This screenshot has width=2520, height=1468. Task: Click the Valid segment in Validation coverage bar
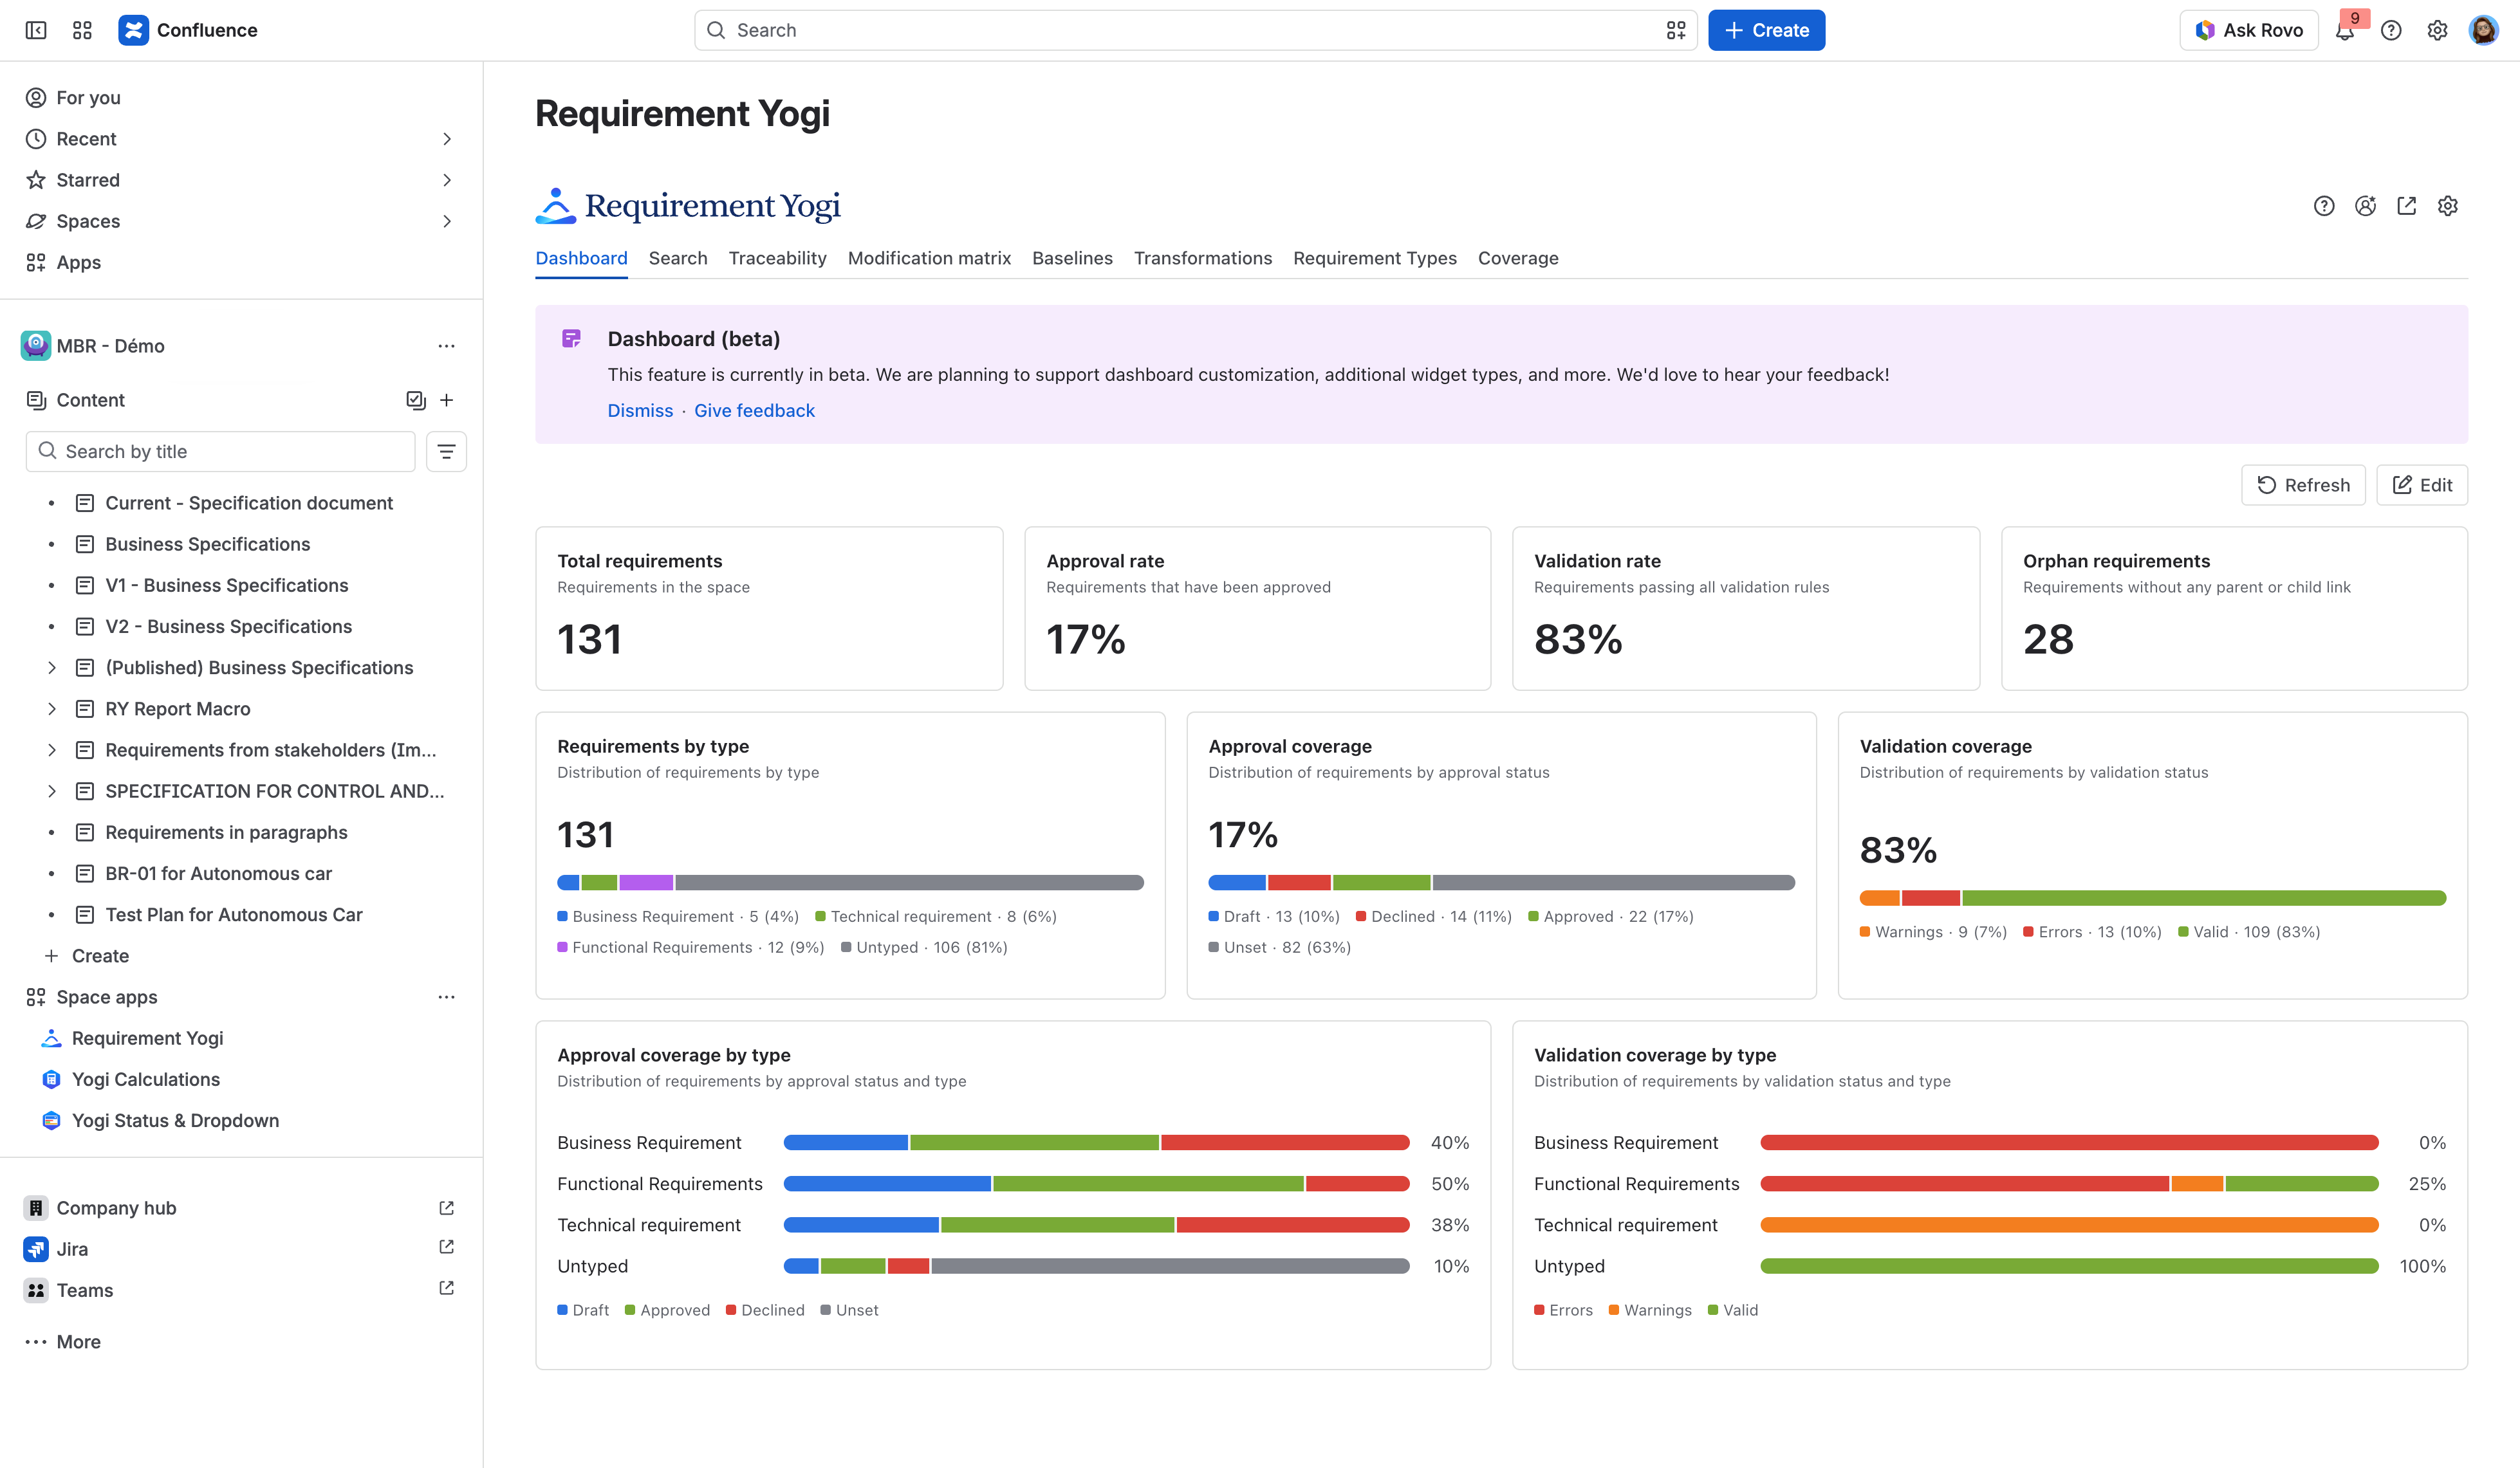tap(2205, 898)
